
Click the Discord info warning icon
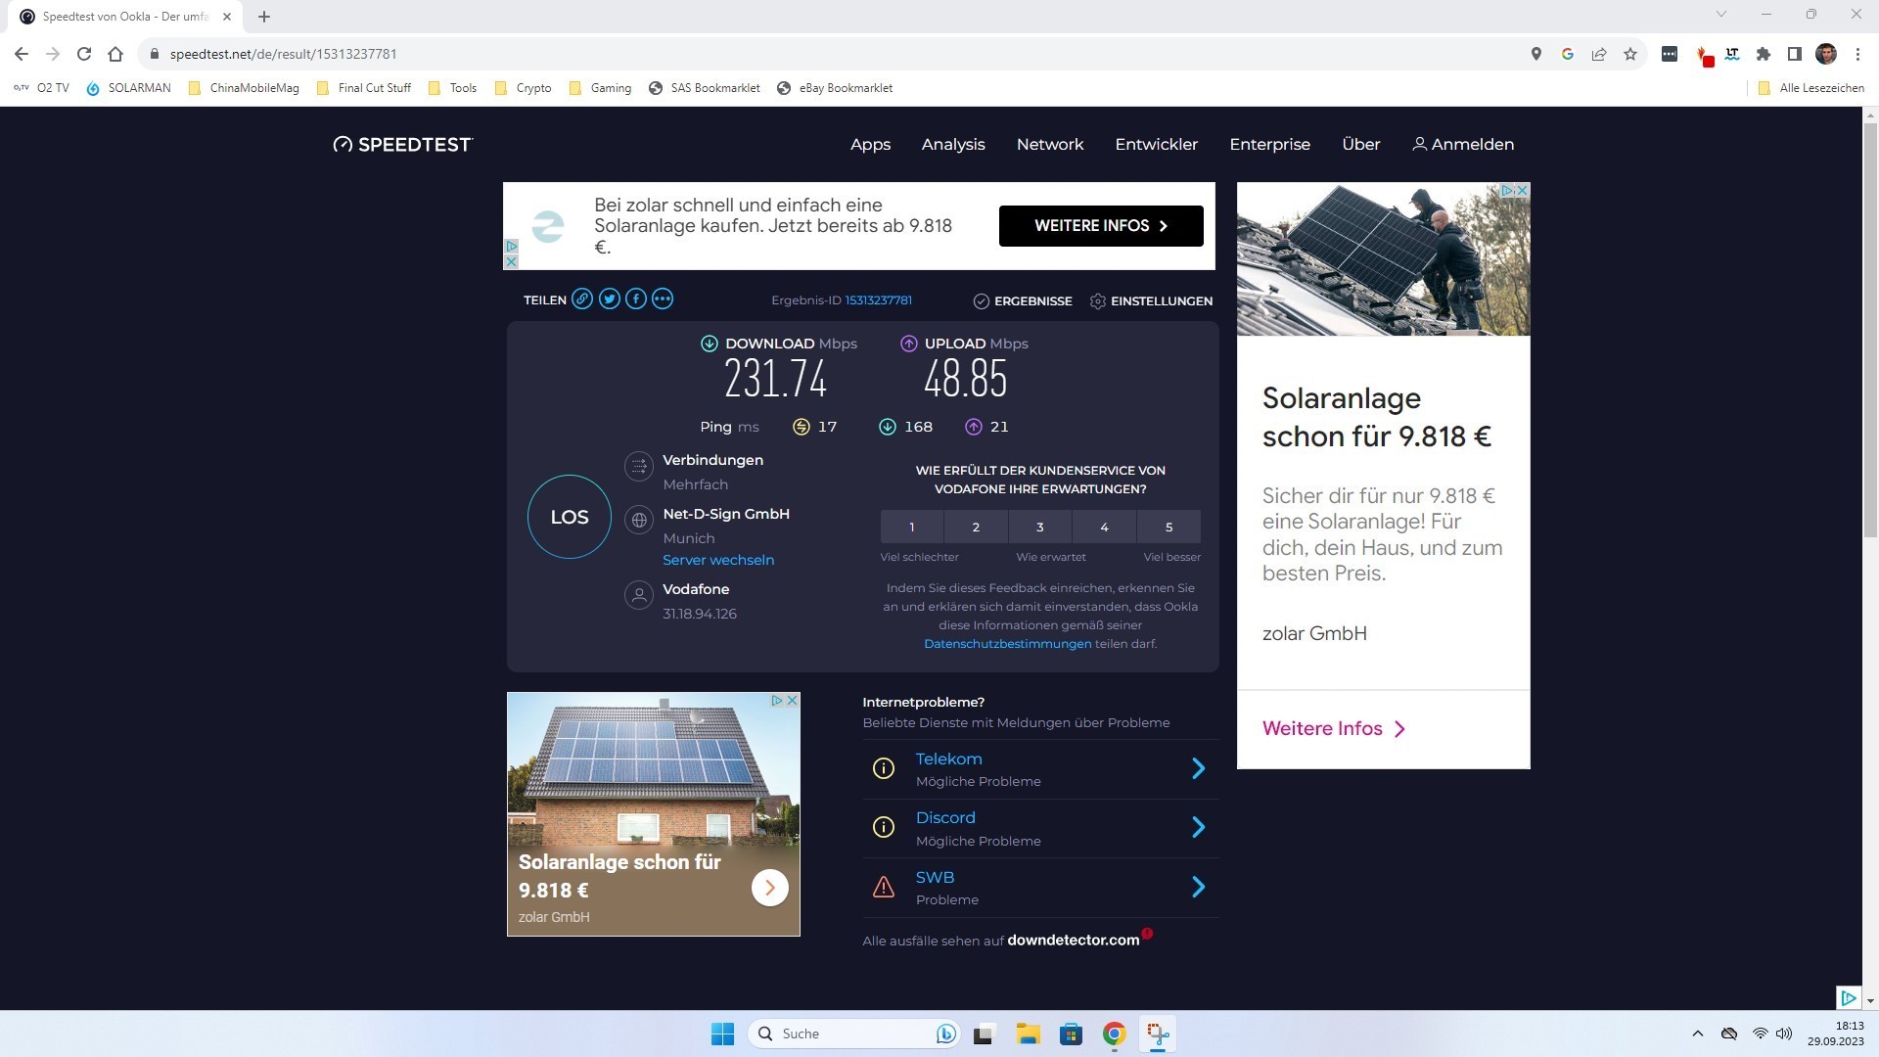click(x=884, y=828)
